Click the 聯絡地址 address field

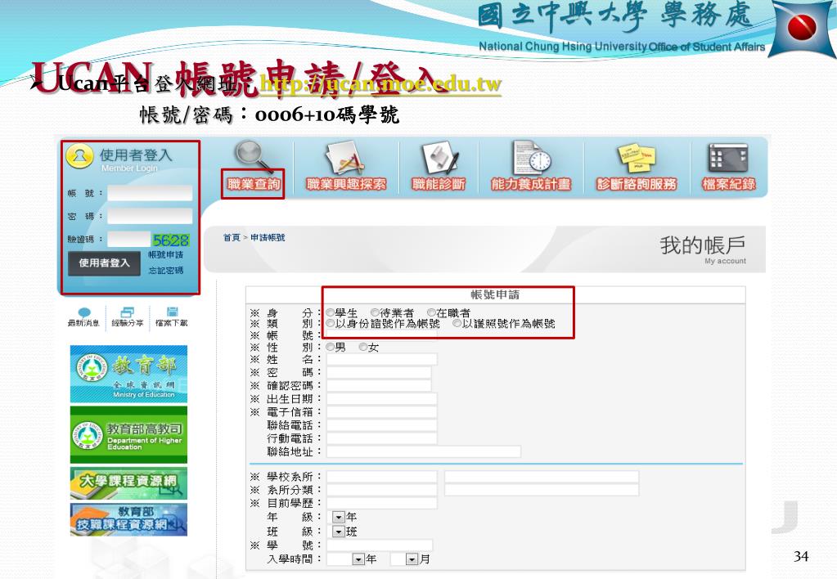point(424,452)
